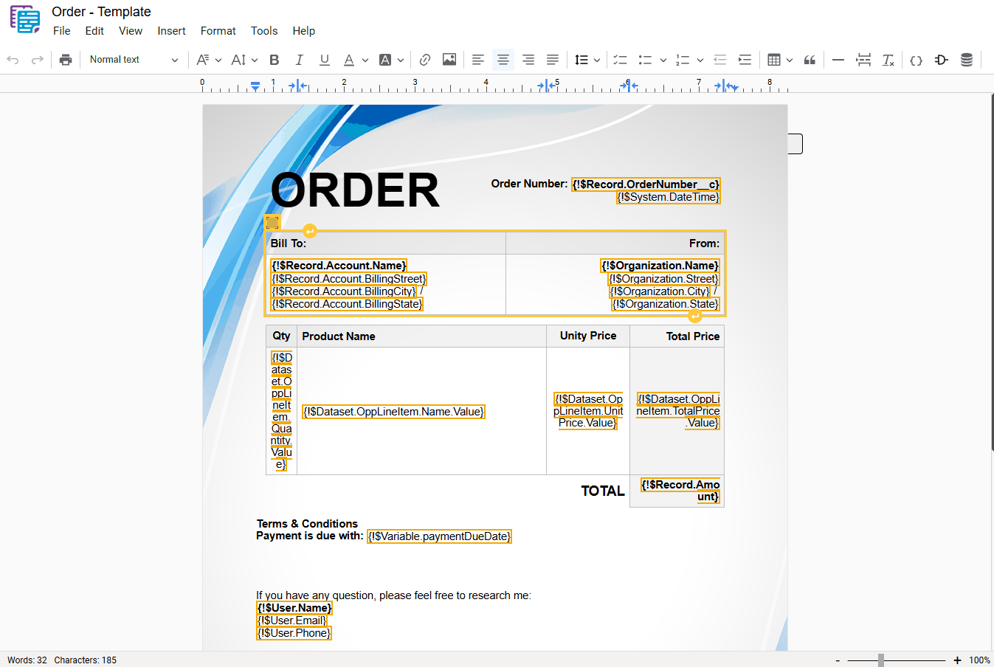Open the font size dropdown
The height and width of the screenshot is (667, 994).
[x=244, y=60]
